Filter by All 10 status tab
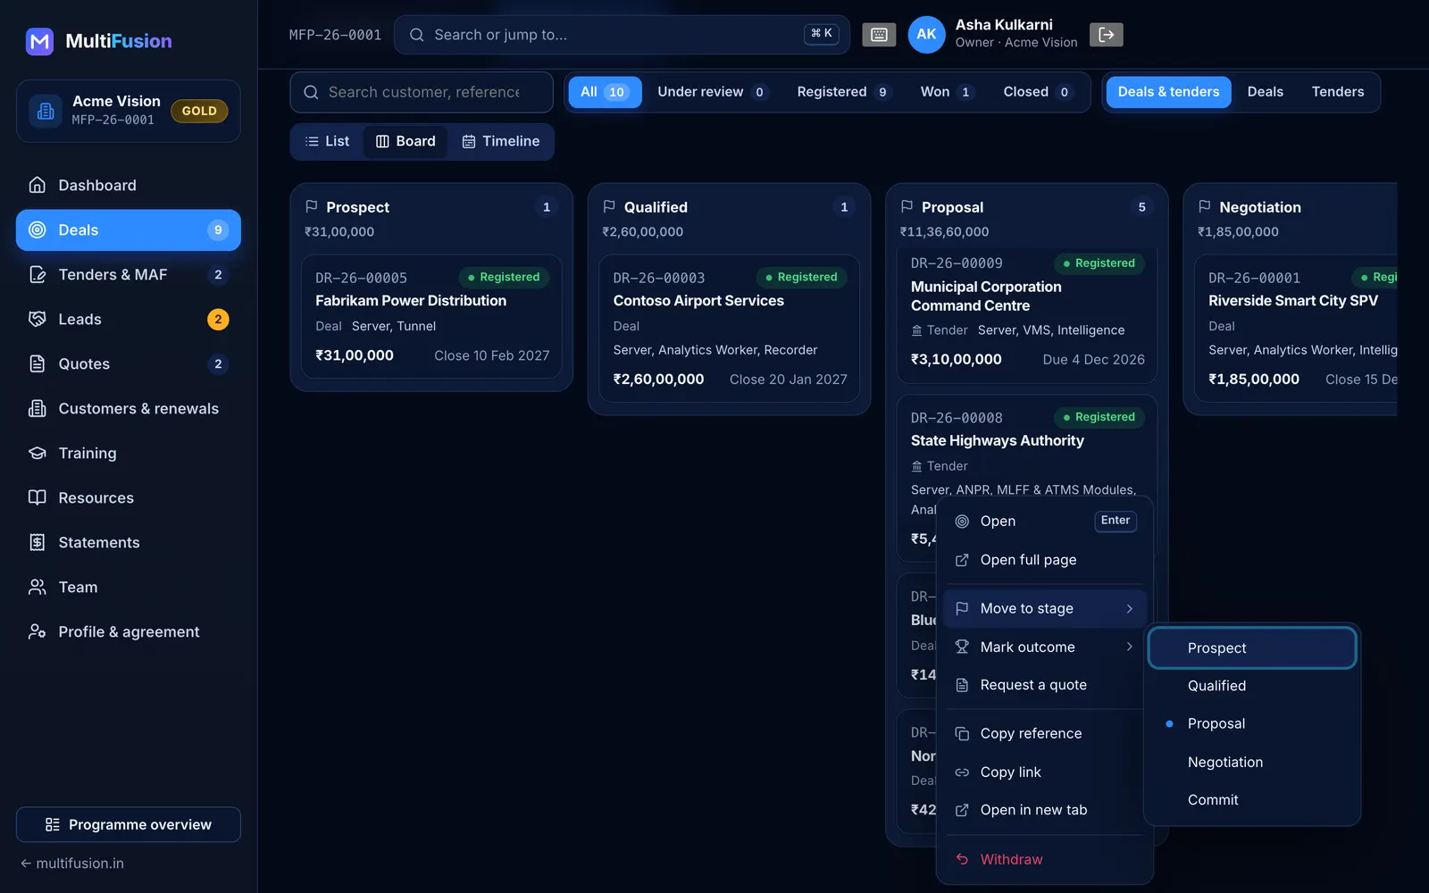This screenshot has height=893, width=1429. pos(605,92)
